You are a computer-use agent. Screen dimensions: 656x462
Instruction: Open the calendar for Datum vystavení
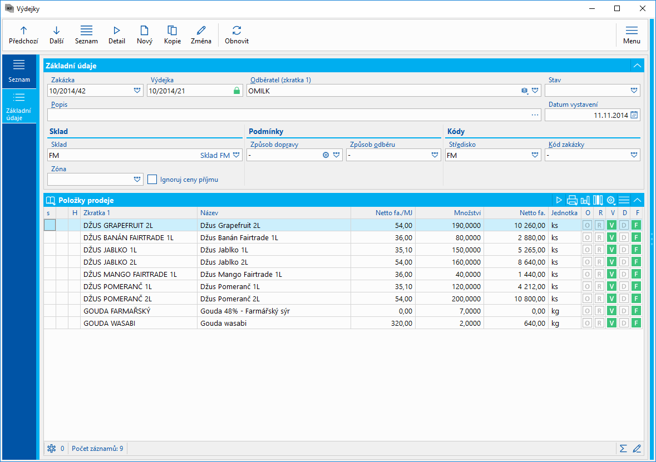(x=634, y=115)
